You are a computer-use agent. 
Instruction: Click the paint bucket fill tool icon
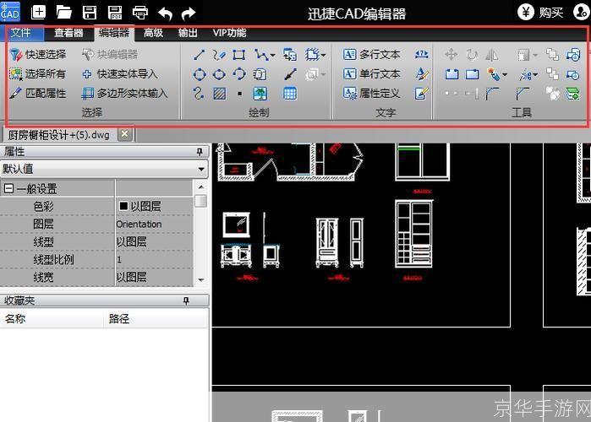coord(494,74)
